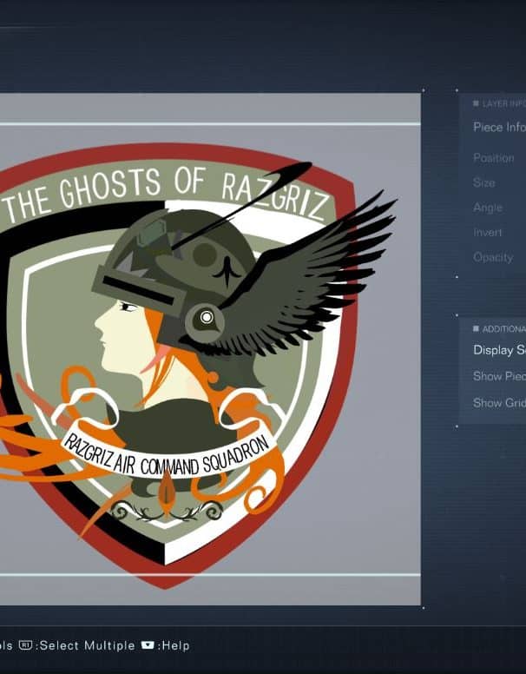Click the Help label in footer
This screenshot has width=526, height=674.
coord(175,645)
